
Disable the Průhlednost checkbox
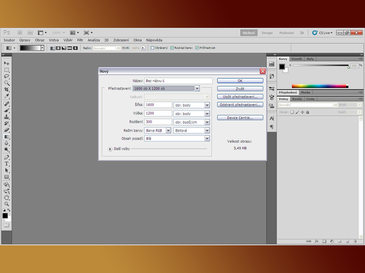[198, 47]
